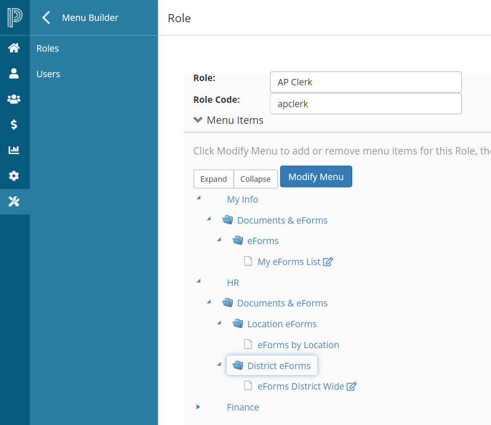Expand the Finance tree node
491x425 pixels.
(x=198, y=407)
